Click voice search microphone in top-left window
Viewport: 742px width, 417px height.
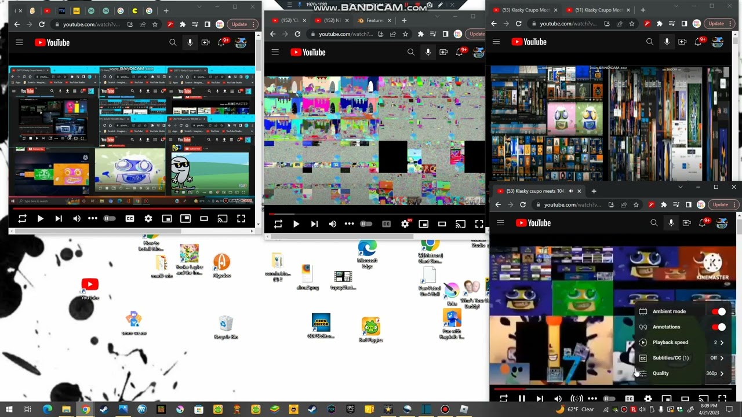pyautogui.click(x=190, y=43)
